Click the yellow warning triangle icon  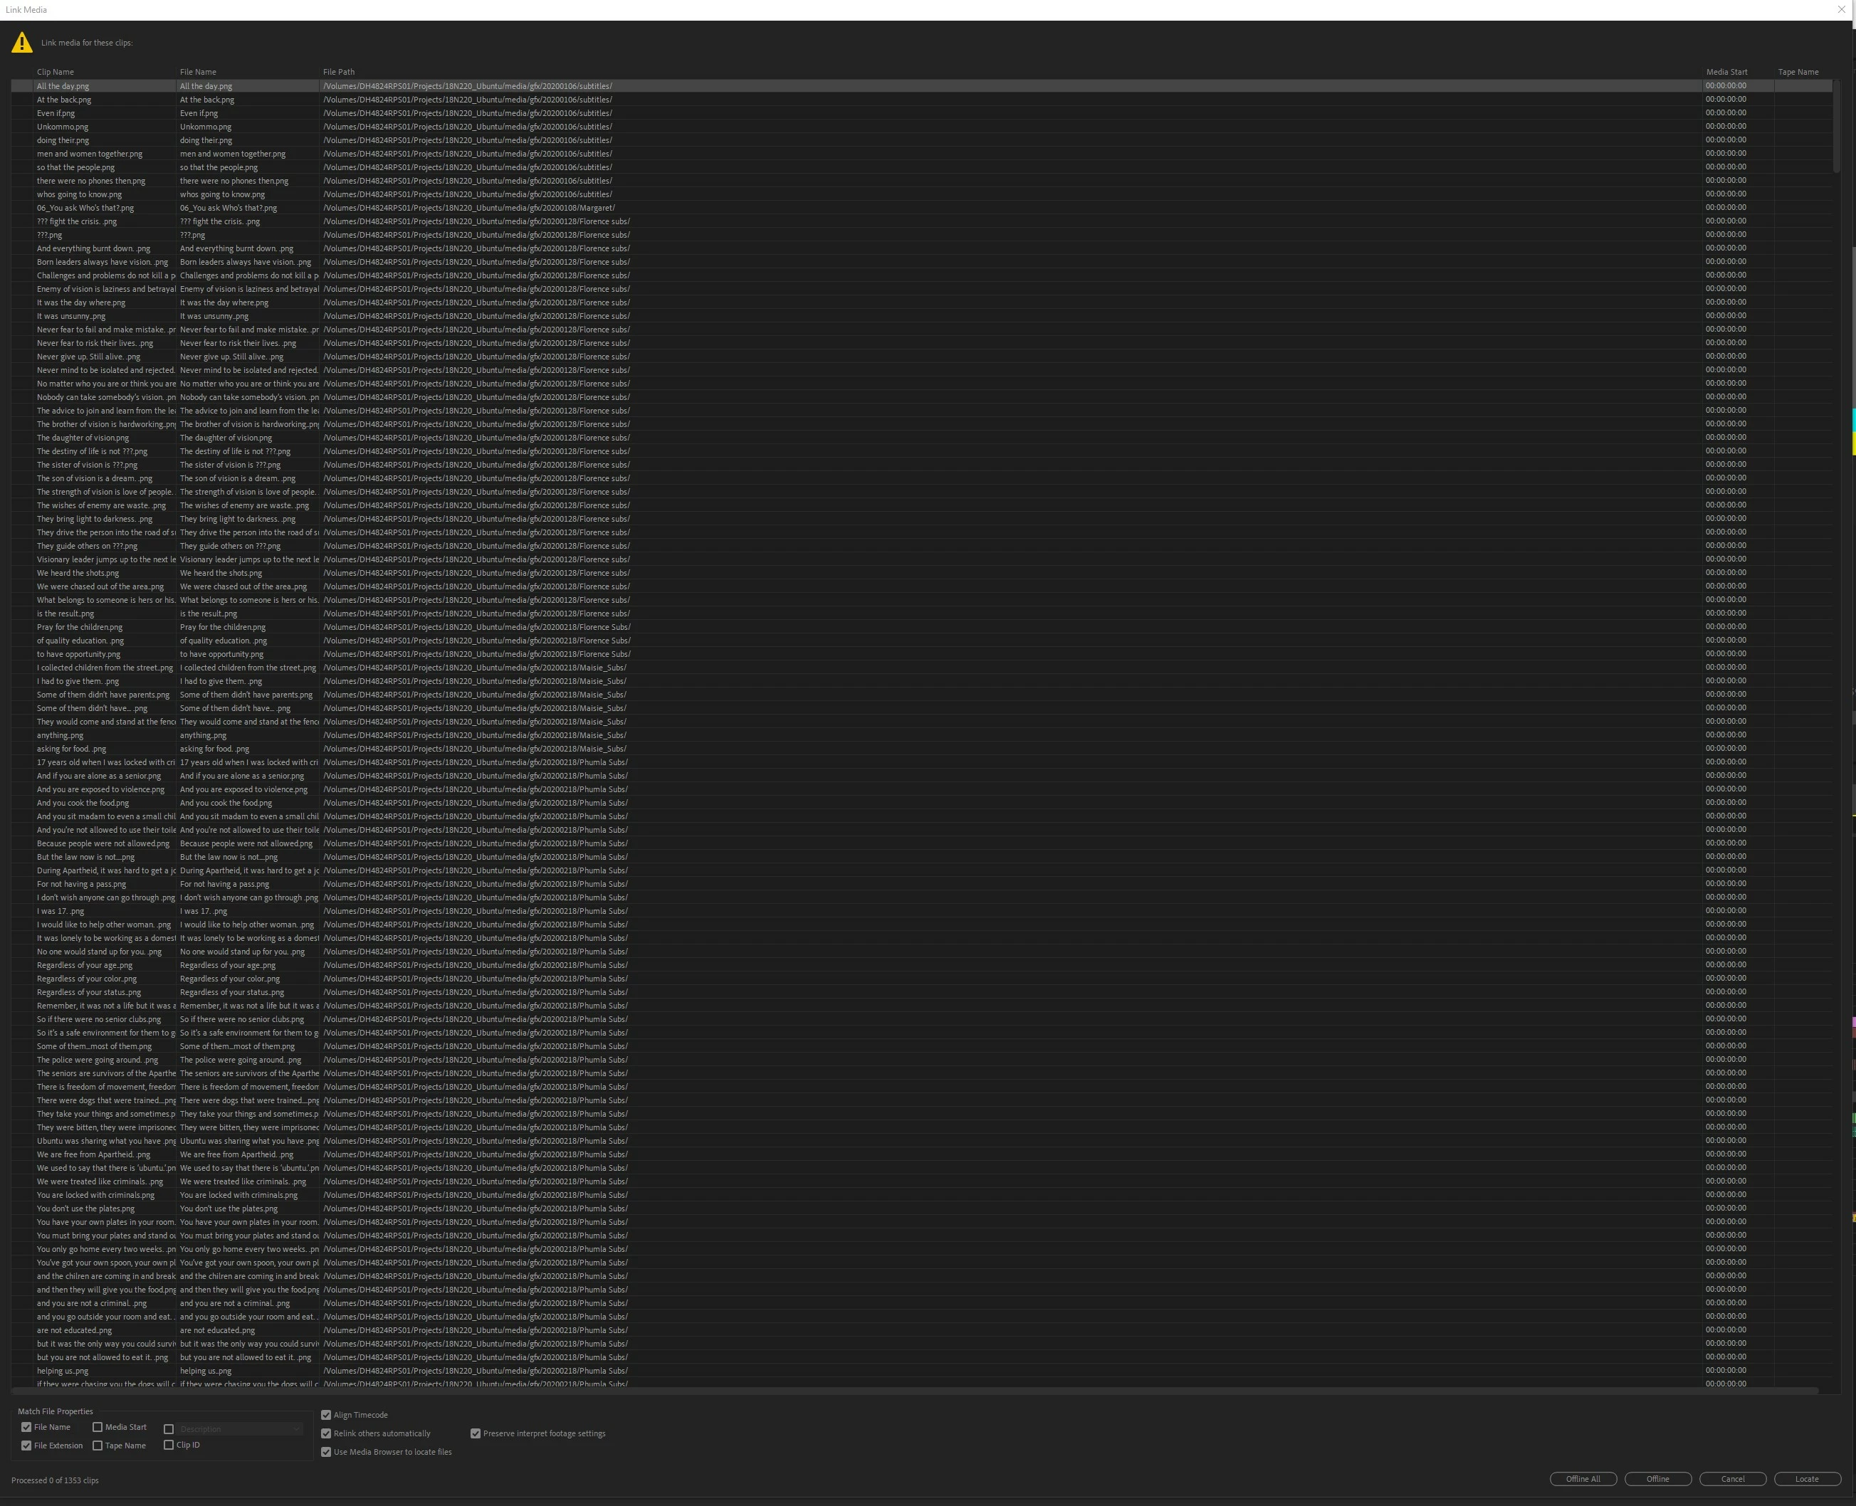21,43
